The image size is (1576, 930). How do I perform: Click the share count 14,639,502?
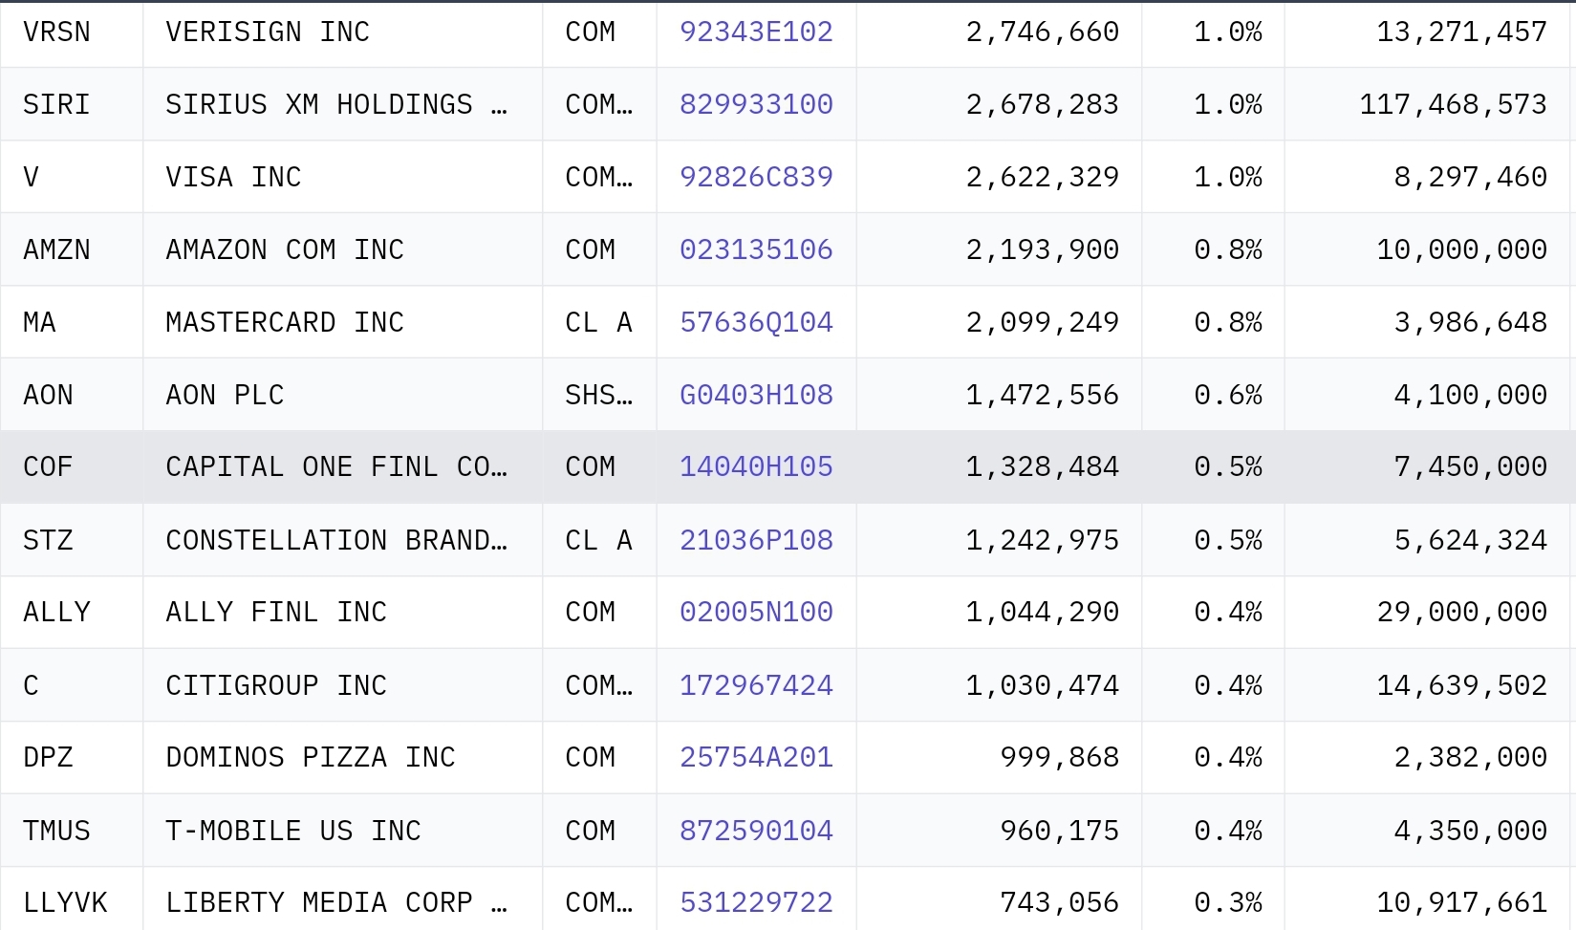tap(1461, 685)
